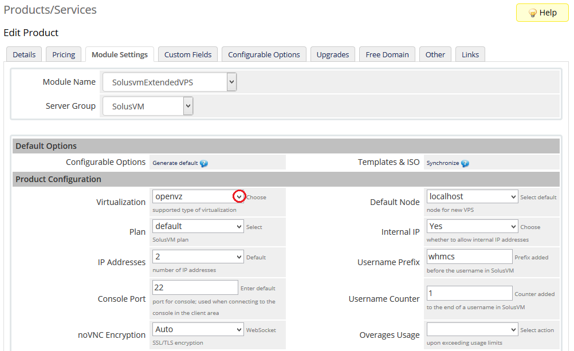
Task: Switch to the Free Domain tab
Action: (x=387, y=54)
